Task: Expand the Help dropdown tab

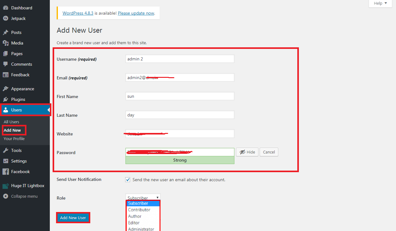Action: (x=380, y=3)
